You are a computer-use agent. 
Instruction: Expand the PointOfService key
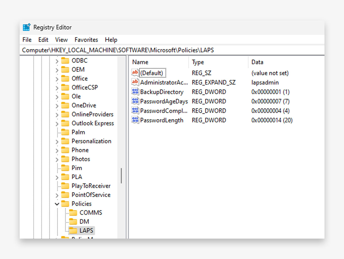click(57, 195)
